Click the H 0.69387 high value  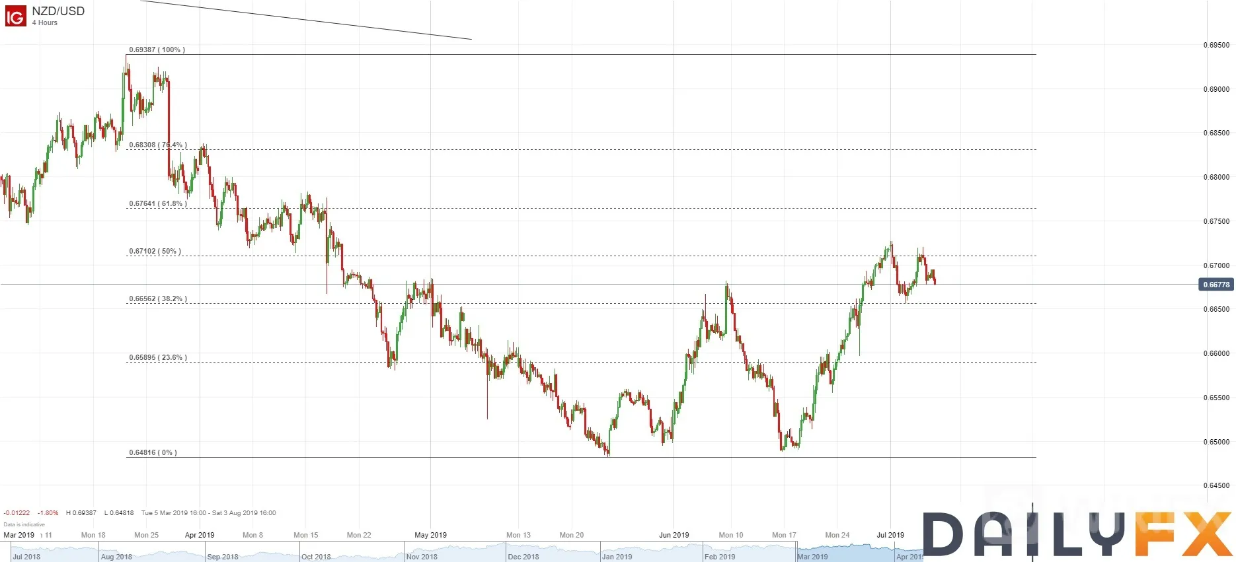coord(81,512)
